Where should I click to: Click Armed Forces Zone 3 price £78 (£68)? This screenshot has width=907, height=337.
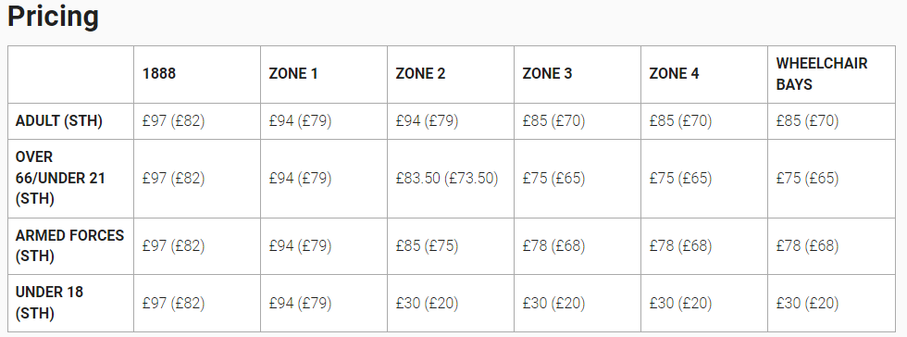553,245
